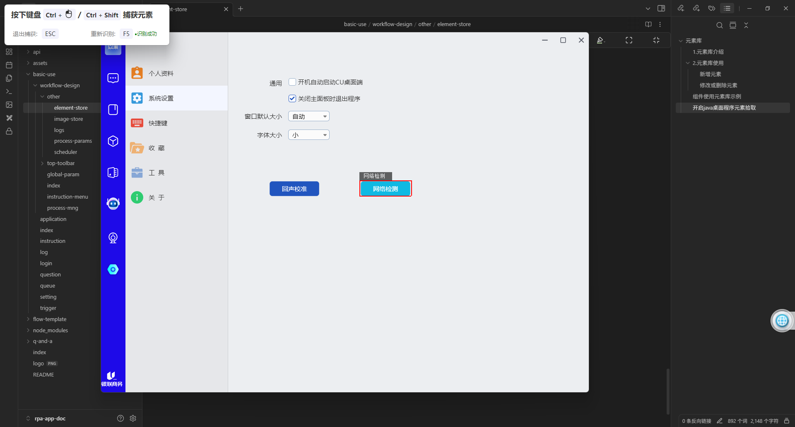The width and height of the screenshot is (795, 427).
Task: Click the floating globe icon at right edge
Action: pyautogui.click(x=781, y=321)
